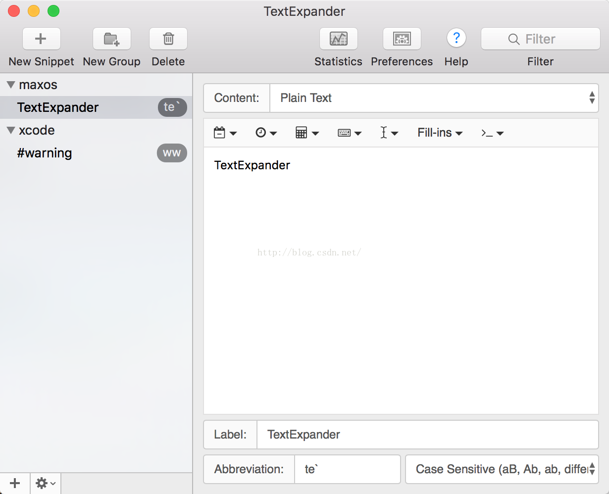Click into the snippet content text area
Image resolution: width=609 pixels, height=494 pixels.
click(x=401, y=281)
